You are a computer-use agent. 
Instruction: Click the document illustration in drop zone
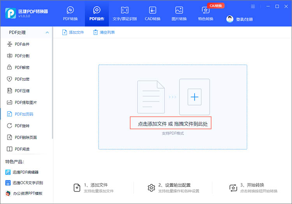151,97
